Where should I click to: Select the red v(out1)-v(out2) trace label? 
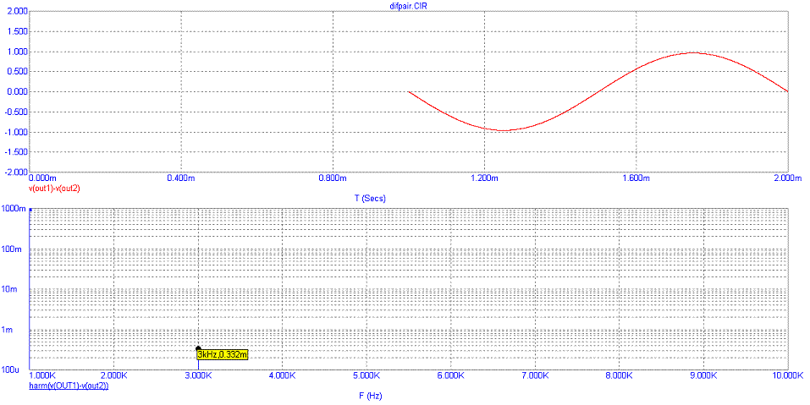[54, 189]
